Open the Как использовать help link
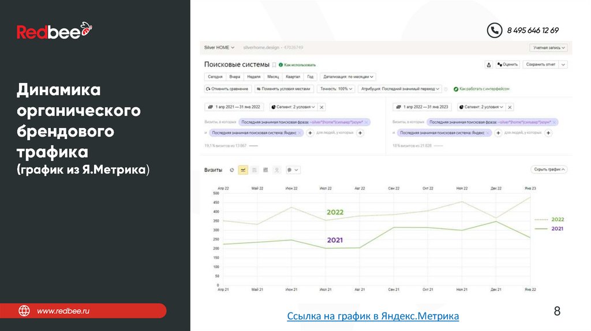The height and width of the screenshot is (331, 591). click(297, 65)
